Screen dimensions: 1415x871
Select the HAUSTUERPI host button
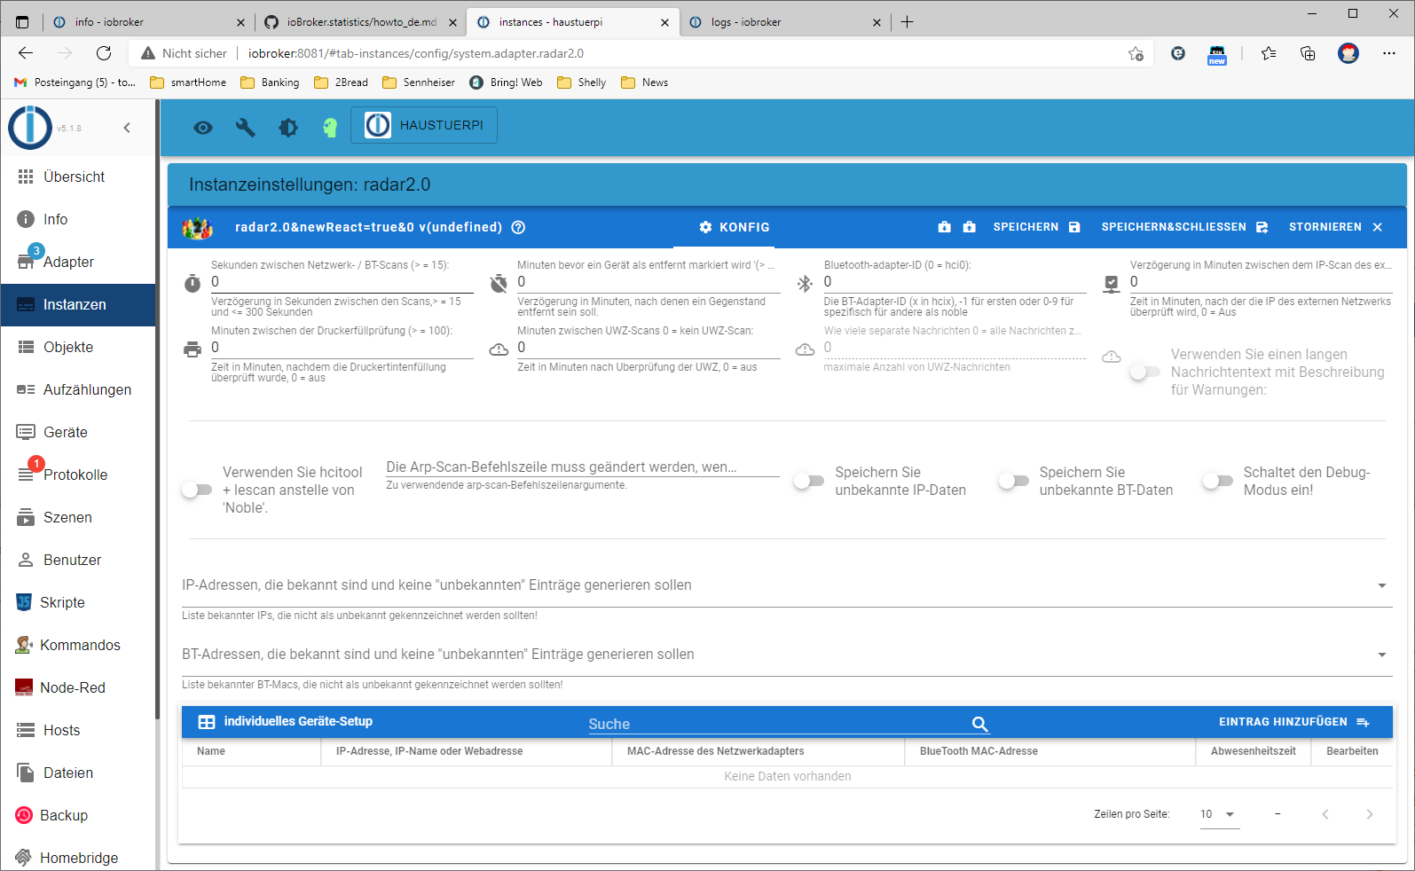(424, 125)
